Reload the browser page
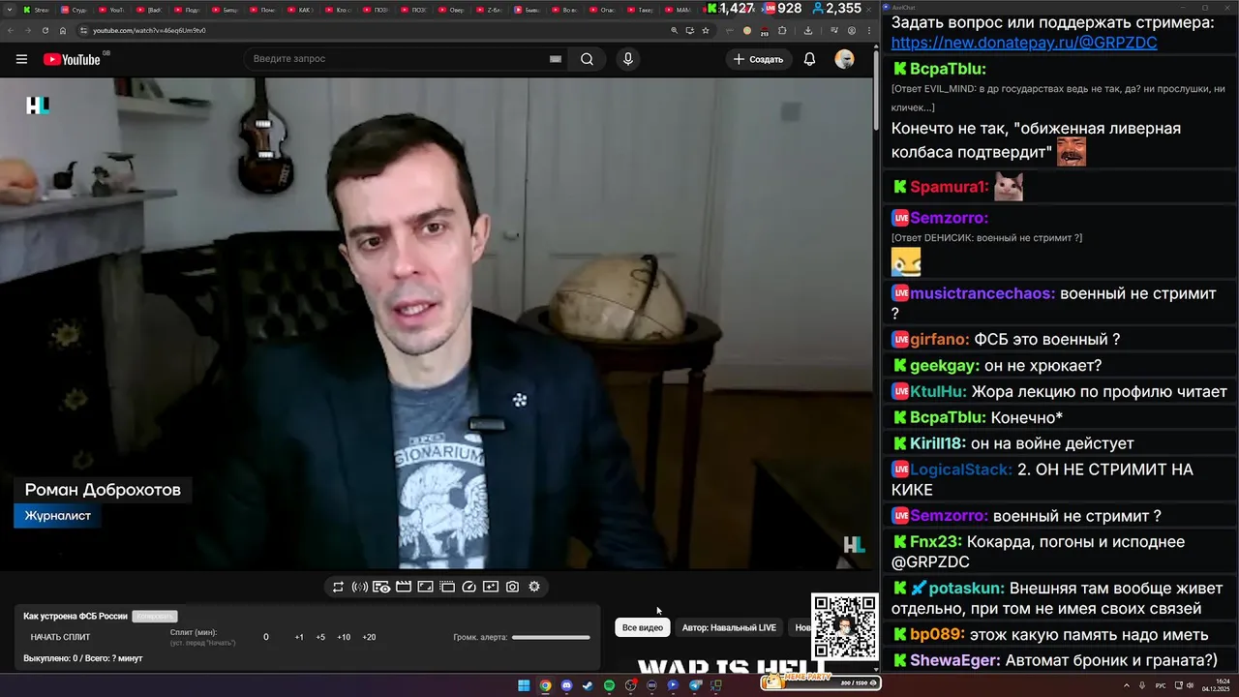This screenshot has height=697, width=1239. 45,30
